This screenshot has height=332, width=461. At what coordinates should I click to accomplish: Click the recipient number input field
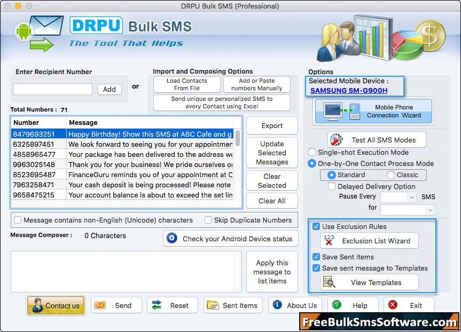pos(53,89)
